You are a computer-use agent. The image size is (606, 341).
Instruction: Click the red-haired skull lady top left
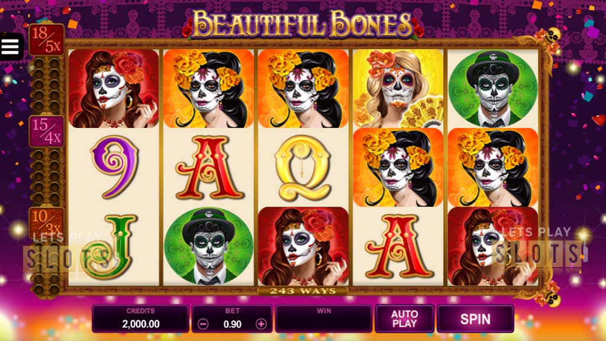(114, 89)
